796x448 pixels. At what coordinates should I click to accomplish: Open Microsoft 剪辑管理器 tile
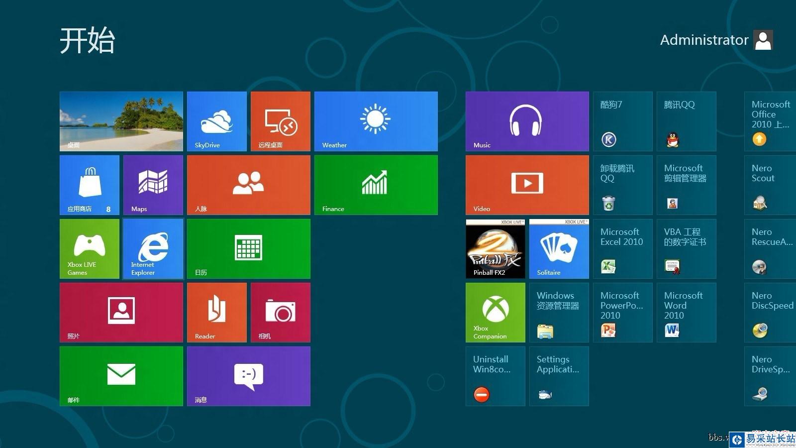pyautogui.click(x=687, y=185)
